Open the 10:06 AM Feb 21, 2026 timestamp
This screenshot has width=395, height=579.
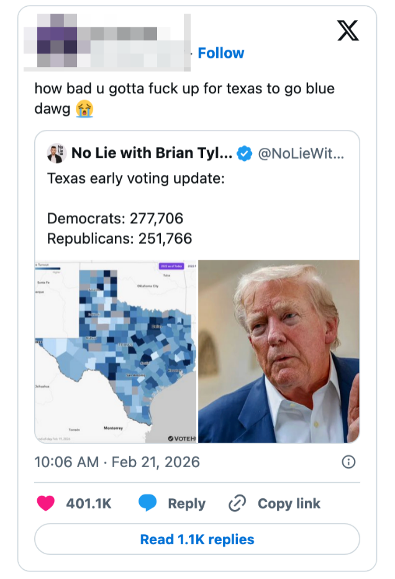point(117,462)
